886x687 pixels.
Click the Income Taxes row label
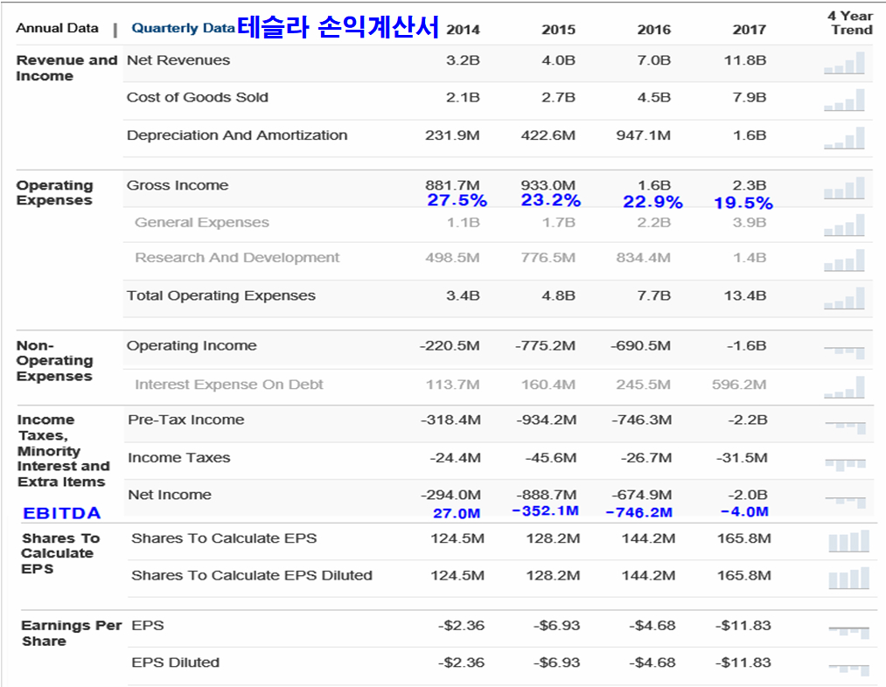point(179,458)
